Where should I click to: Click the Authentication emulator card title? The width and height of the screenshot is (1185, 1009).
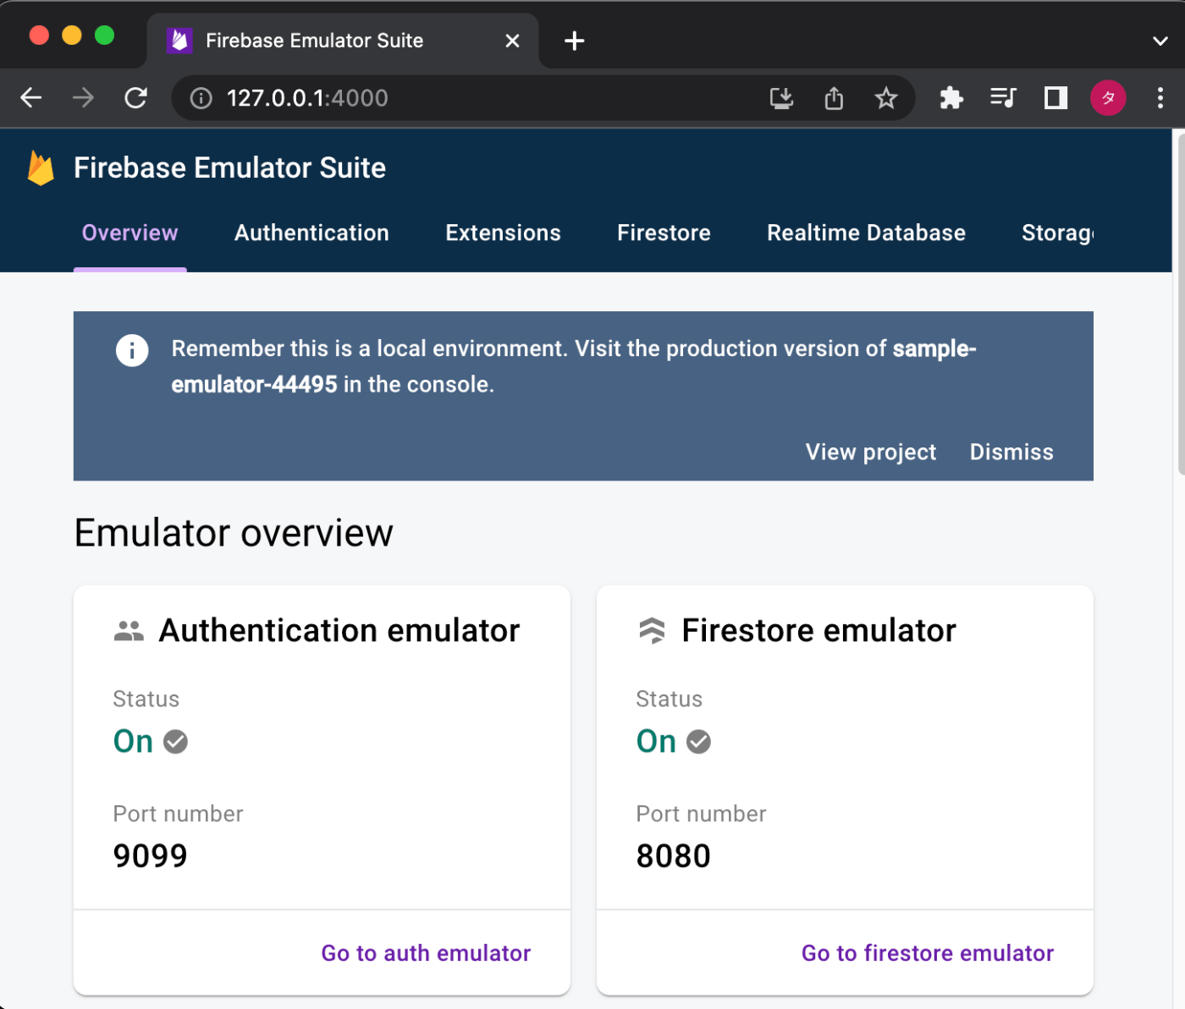[339, 631]
